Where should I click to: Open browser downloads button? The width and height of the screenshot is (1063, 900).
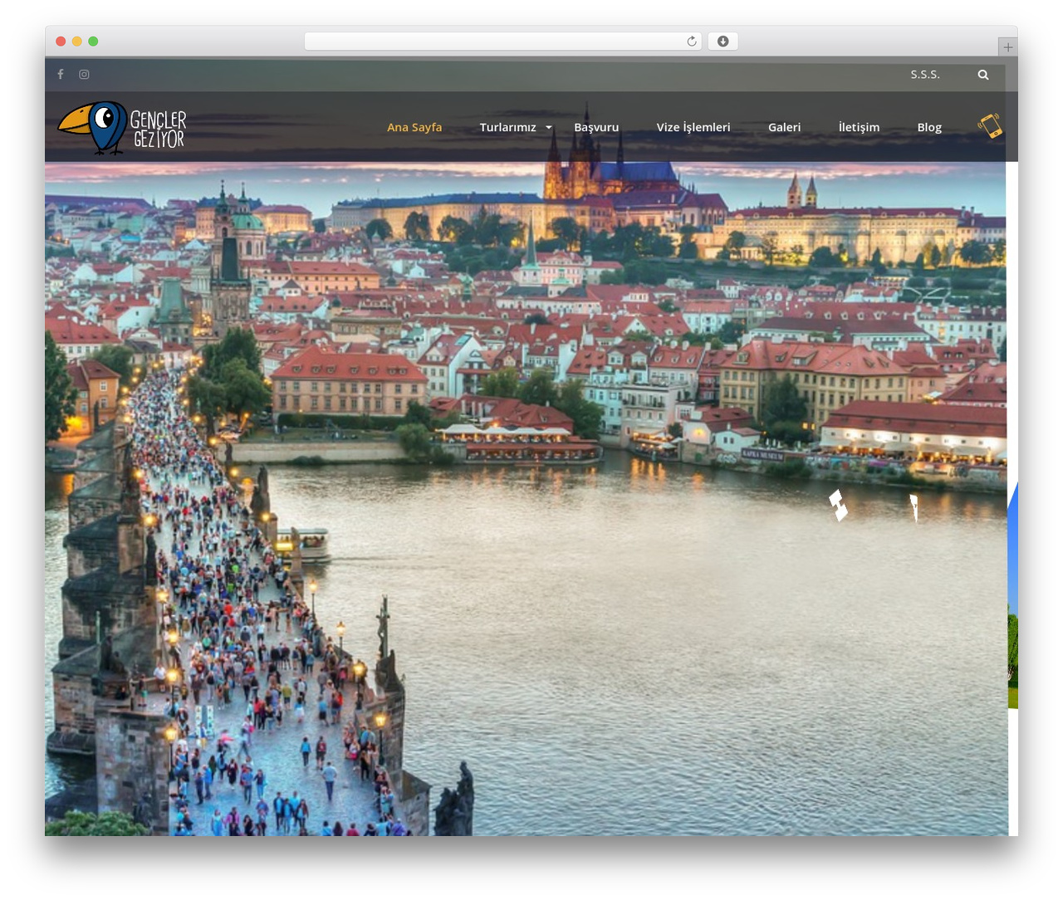(x=723, y=42)
